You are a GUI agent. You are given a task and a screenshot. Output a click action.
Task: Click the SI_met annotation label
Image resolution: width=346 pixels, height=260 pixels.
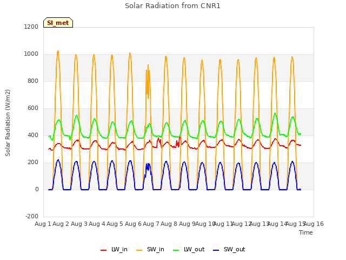[58, 23]
